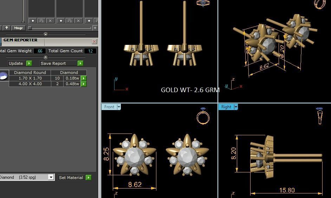Click the 8.20 dimension in Right view

point(233,153)
